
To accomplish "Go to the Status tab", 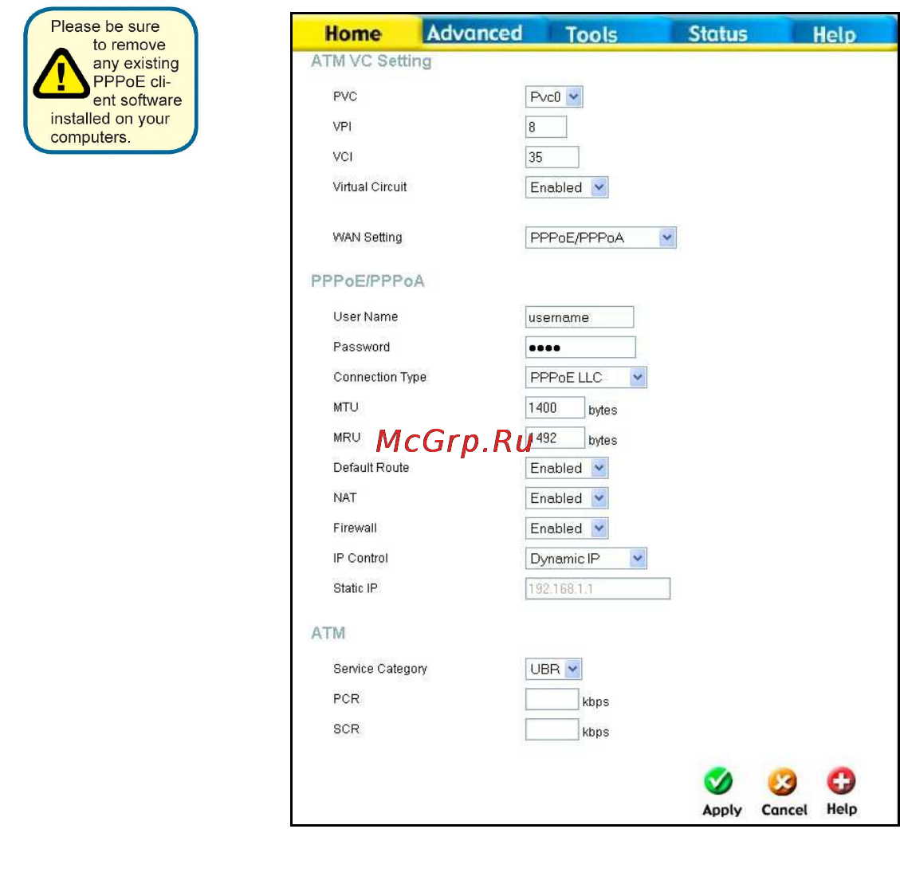I will 717,33.
